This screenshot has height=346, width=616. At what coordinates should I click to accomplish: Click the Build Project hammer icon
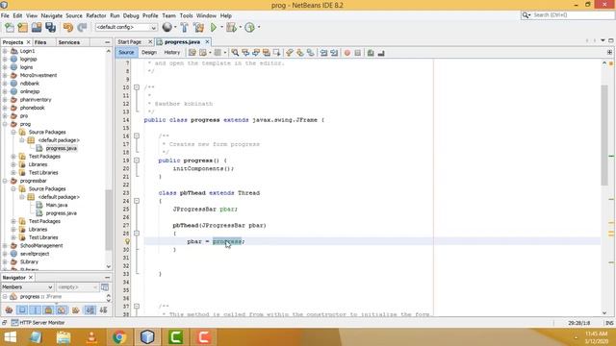[184, 28]
